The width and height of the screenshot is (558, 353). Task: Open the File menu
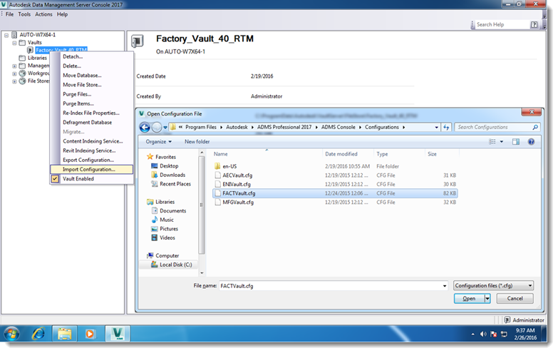[9, 14]
